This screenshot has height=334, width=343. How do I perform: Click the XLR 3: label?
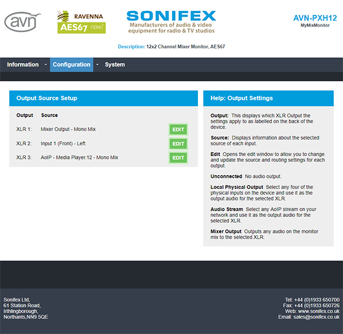coord(24,158)
